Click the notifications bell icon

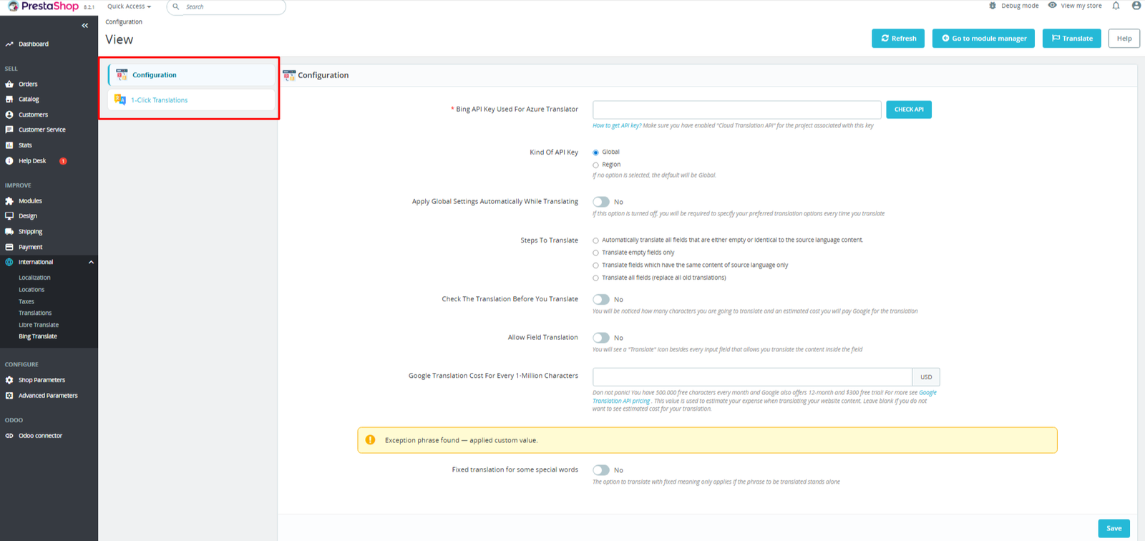pyautogui.click(x=1116, y=6)
